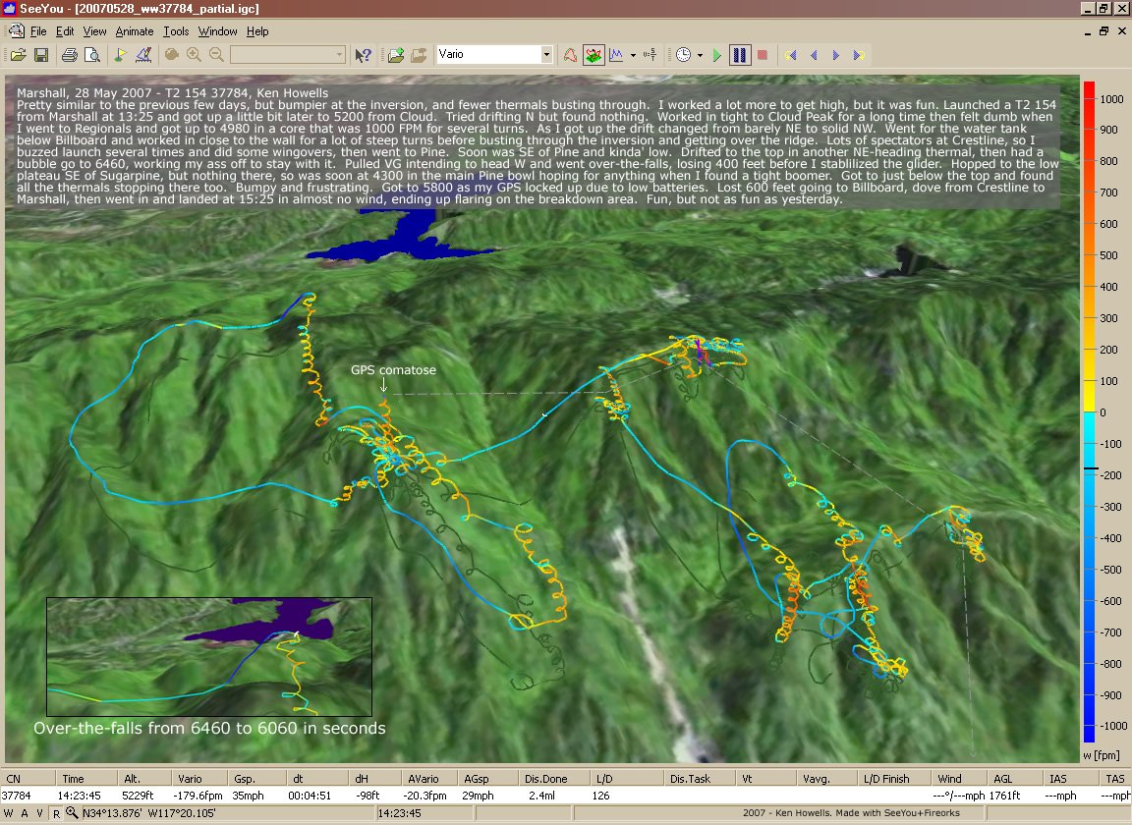Open the clock animation speed dropdown arrow

click(x=700, y=55)
